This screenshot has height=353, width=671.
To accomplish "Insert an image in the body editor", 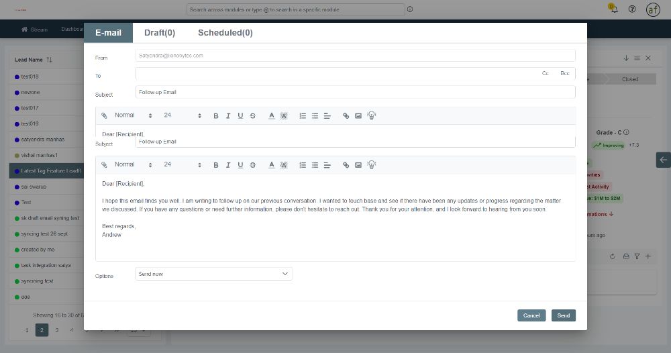I will [x=358, y=164].
